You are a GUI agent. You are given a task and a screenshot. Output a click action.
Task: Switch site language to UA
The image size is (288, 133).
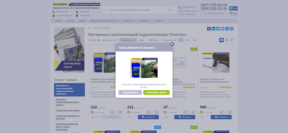point(234,14)
